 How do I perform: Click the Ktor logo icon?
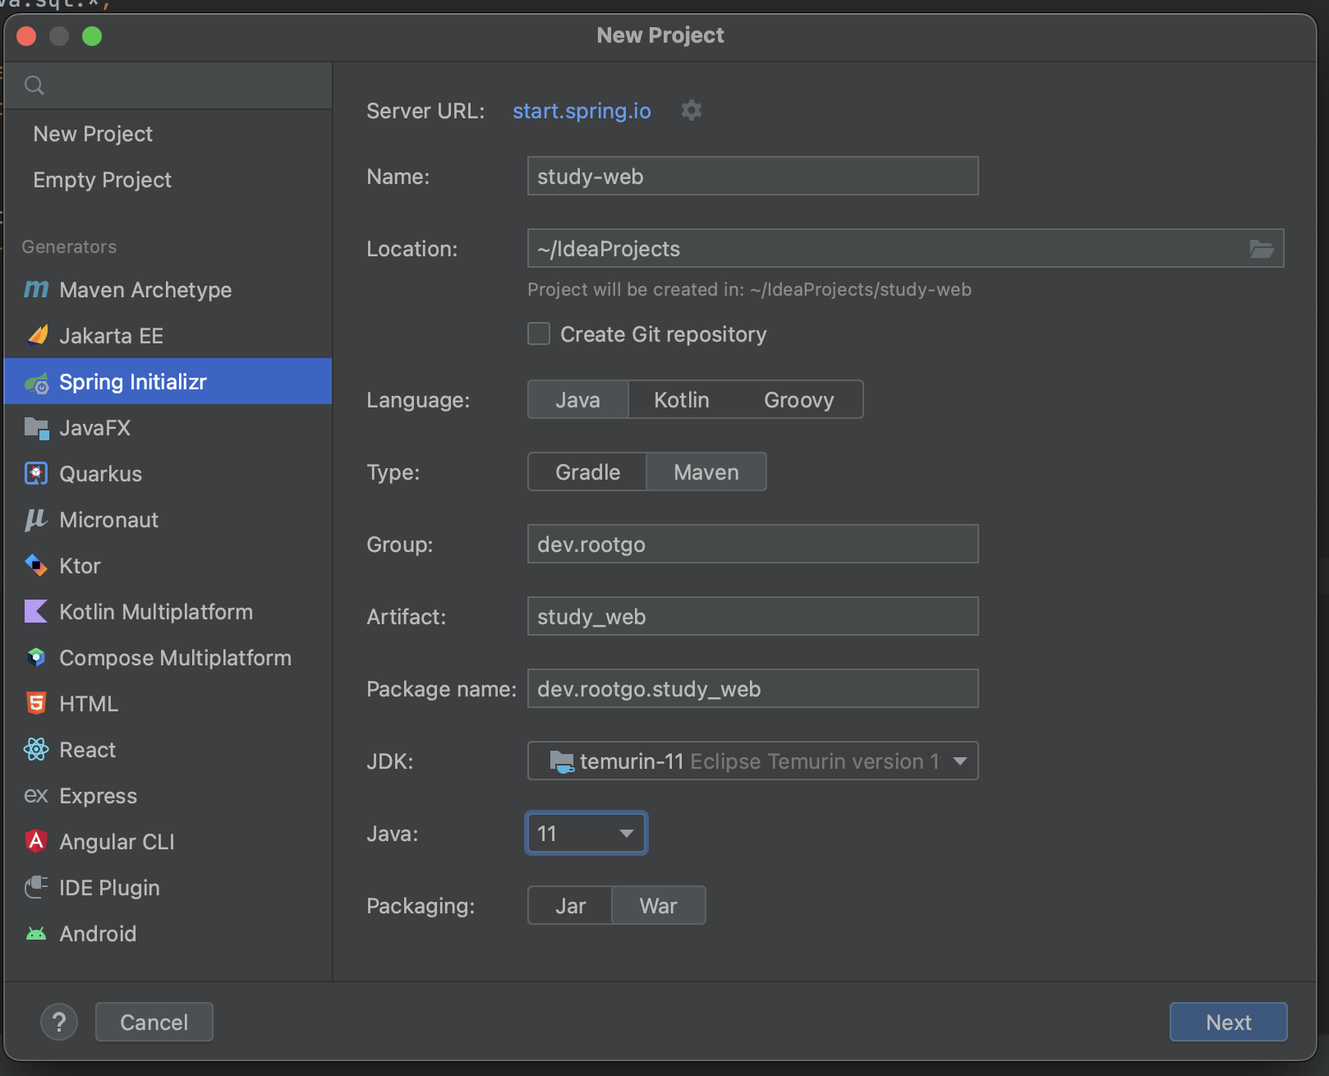(36, 565)
